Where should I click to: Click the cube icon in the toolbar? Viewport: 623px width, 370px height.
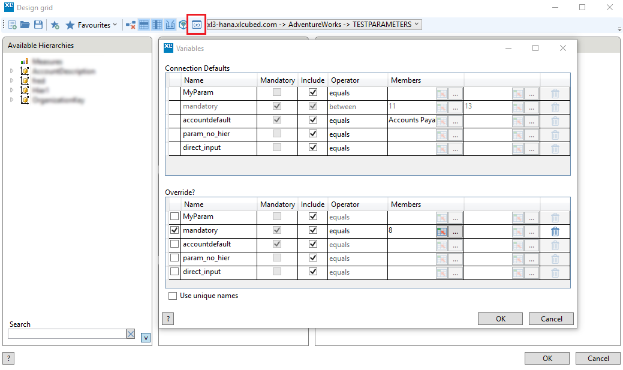tap(183, 25)
